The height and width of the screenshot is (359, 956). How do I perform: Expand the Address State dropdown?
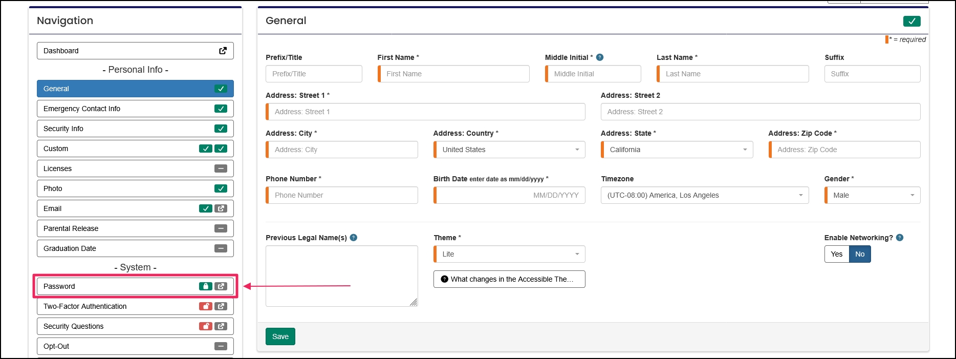(677, 150)
